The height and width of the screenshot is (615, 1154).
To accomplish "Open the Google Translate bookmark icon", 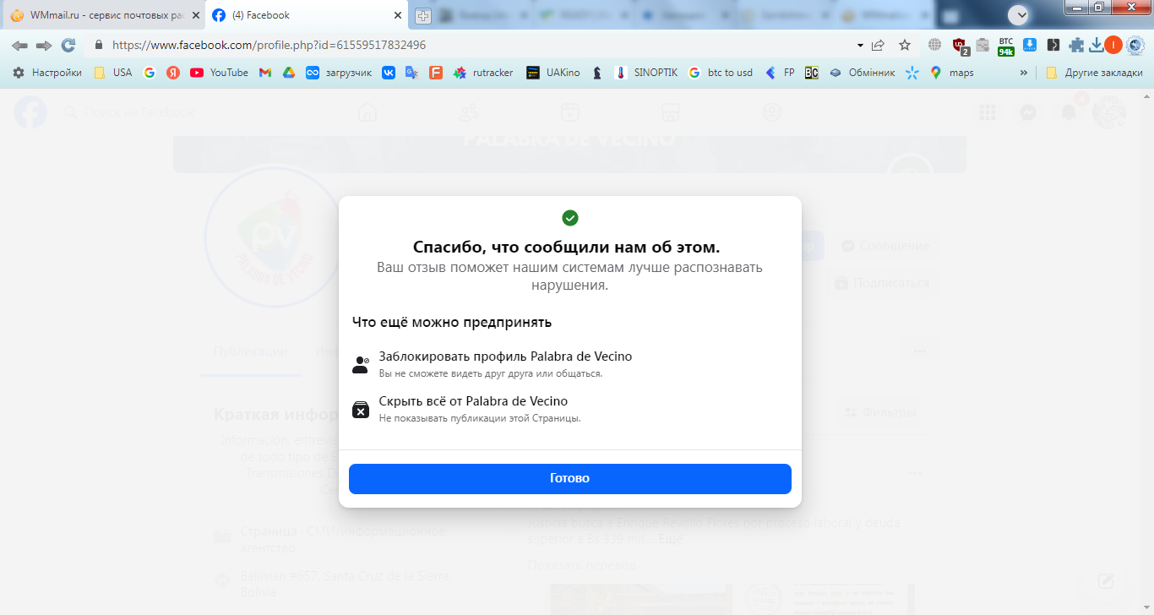I will (x=412, y=73).
